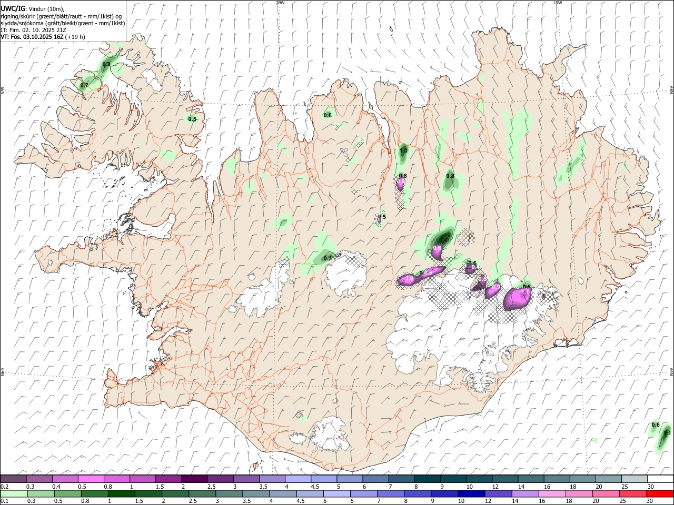Select the darkest green swatch between 1 and 1.5, lower legend
The image size is (674, 505).
click(121, 493)
